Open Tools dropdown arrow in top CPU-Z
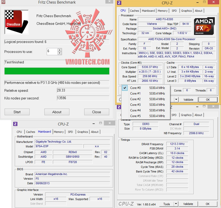Viewport: 221px width, 208px height. click(x=176, y=99)
